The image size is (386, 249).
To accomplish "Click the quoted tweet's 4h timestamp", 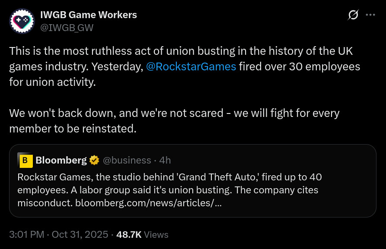I will pos(165,161).
